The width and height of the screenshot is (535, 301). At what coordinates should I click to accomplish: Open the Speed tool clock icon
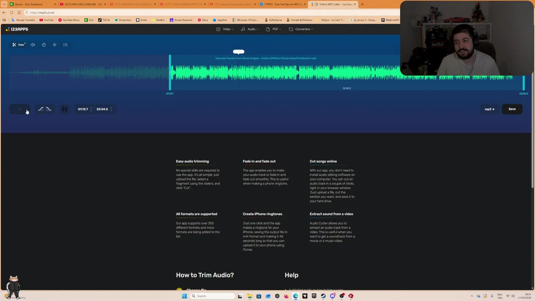pyautogui.click(x=43, y=45)
